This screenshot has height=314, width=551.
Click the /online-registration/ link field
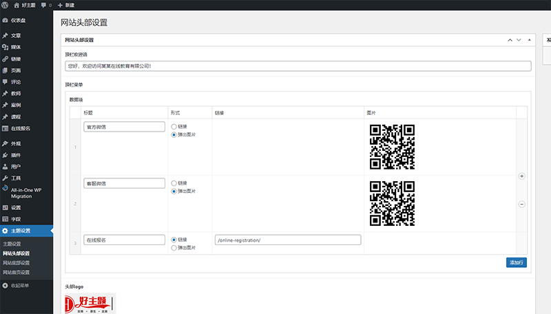coord(288,240)
